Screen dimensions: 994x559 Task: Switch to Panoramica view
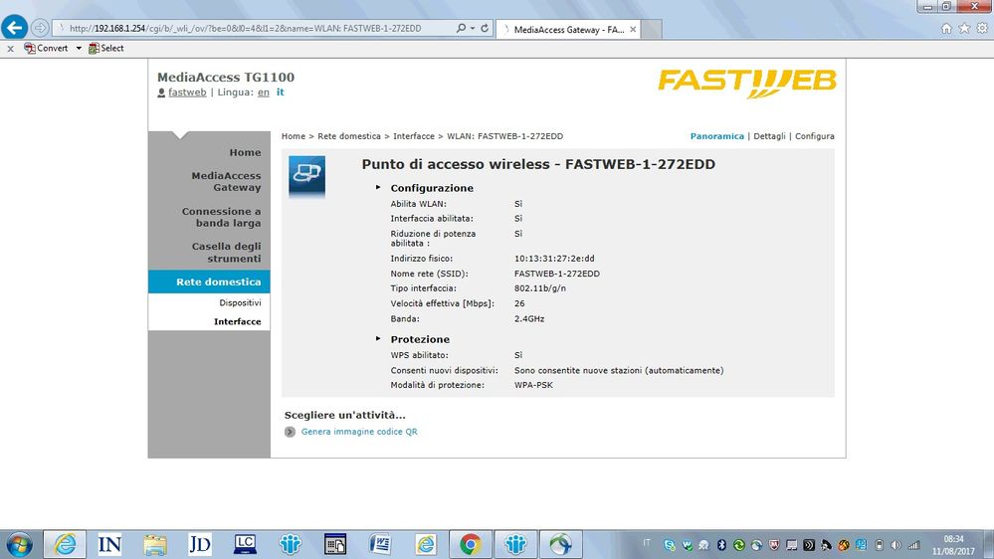[x=717, y=136]
